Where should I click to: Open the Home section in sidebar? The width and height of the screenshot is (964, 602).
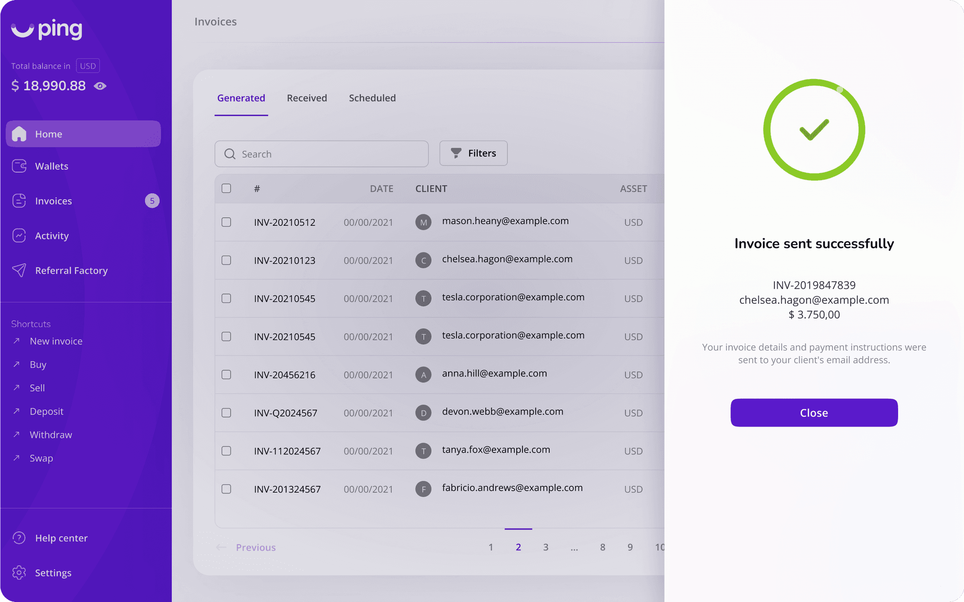tap(48, 134)
